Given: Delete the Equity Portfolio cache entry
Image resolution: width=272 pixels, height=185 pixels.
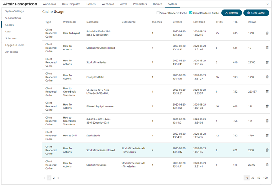Looking at the screenshot, I should click(x=267, y=77).
